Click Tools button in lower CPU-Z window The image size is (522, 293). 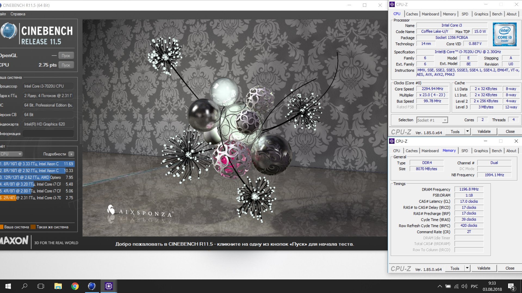pyautogui.click(x=455, y=268)
